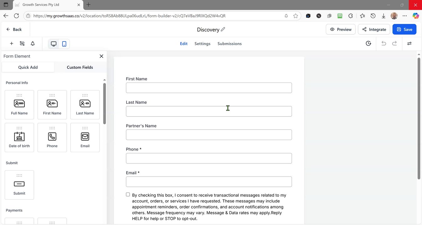Click the browser address bar URL
This screenshot has width=422, height=225.
point(129,16)
